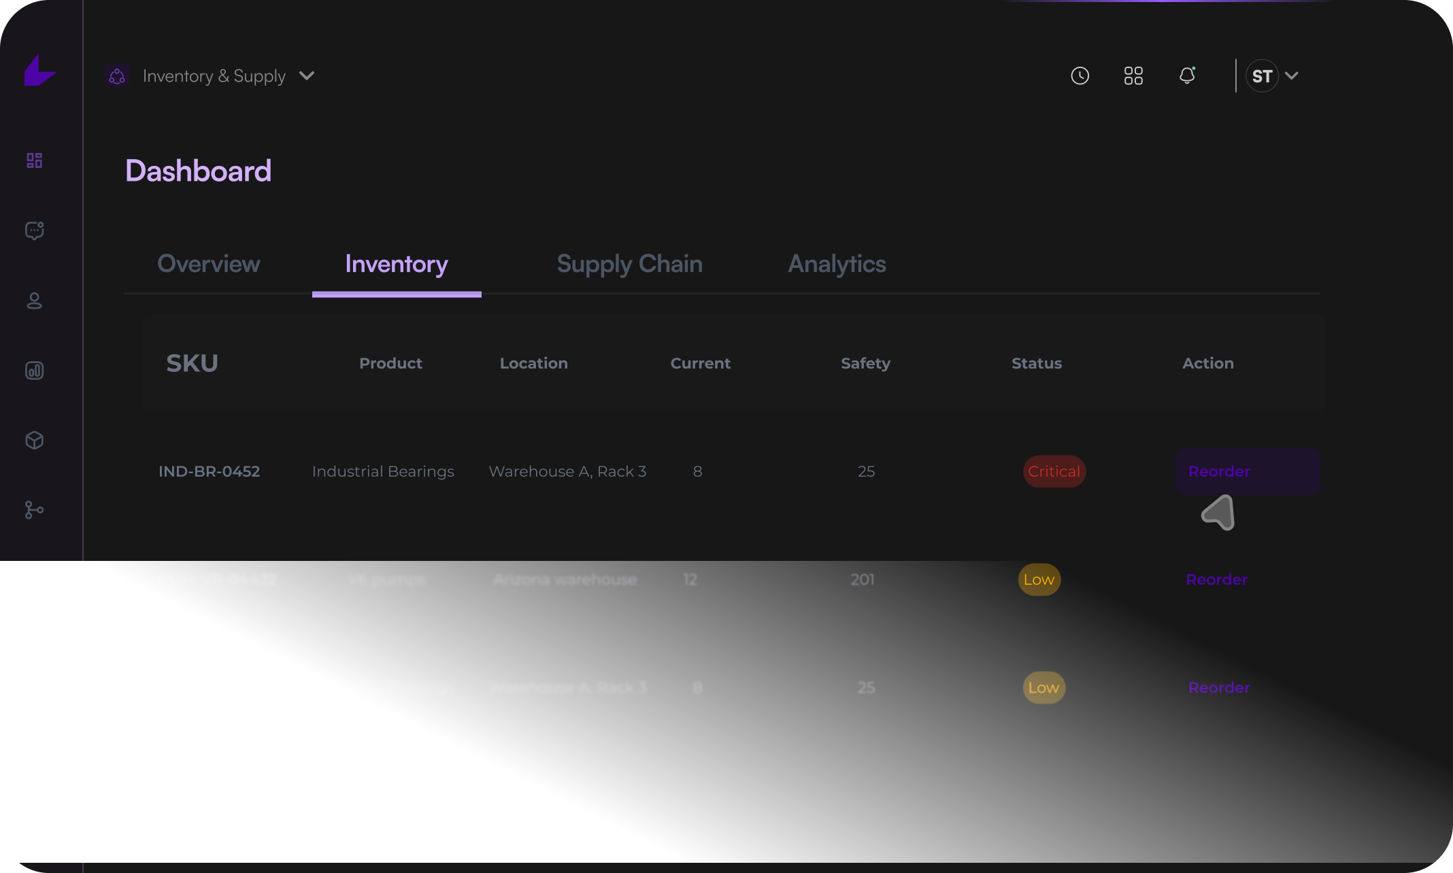Open the dashboard grid icon in sidebar
The image size is (1453, 873).
coord(35,160)
